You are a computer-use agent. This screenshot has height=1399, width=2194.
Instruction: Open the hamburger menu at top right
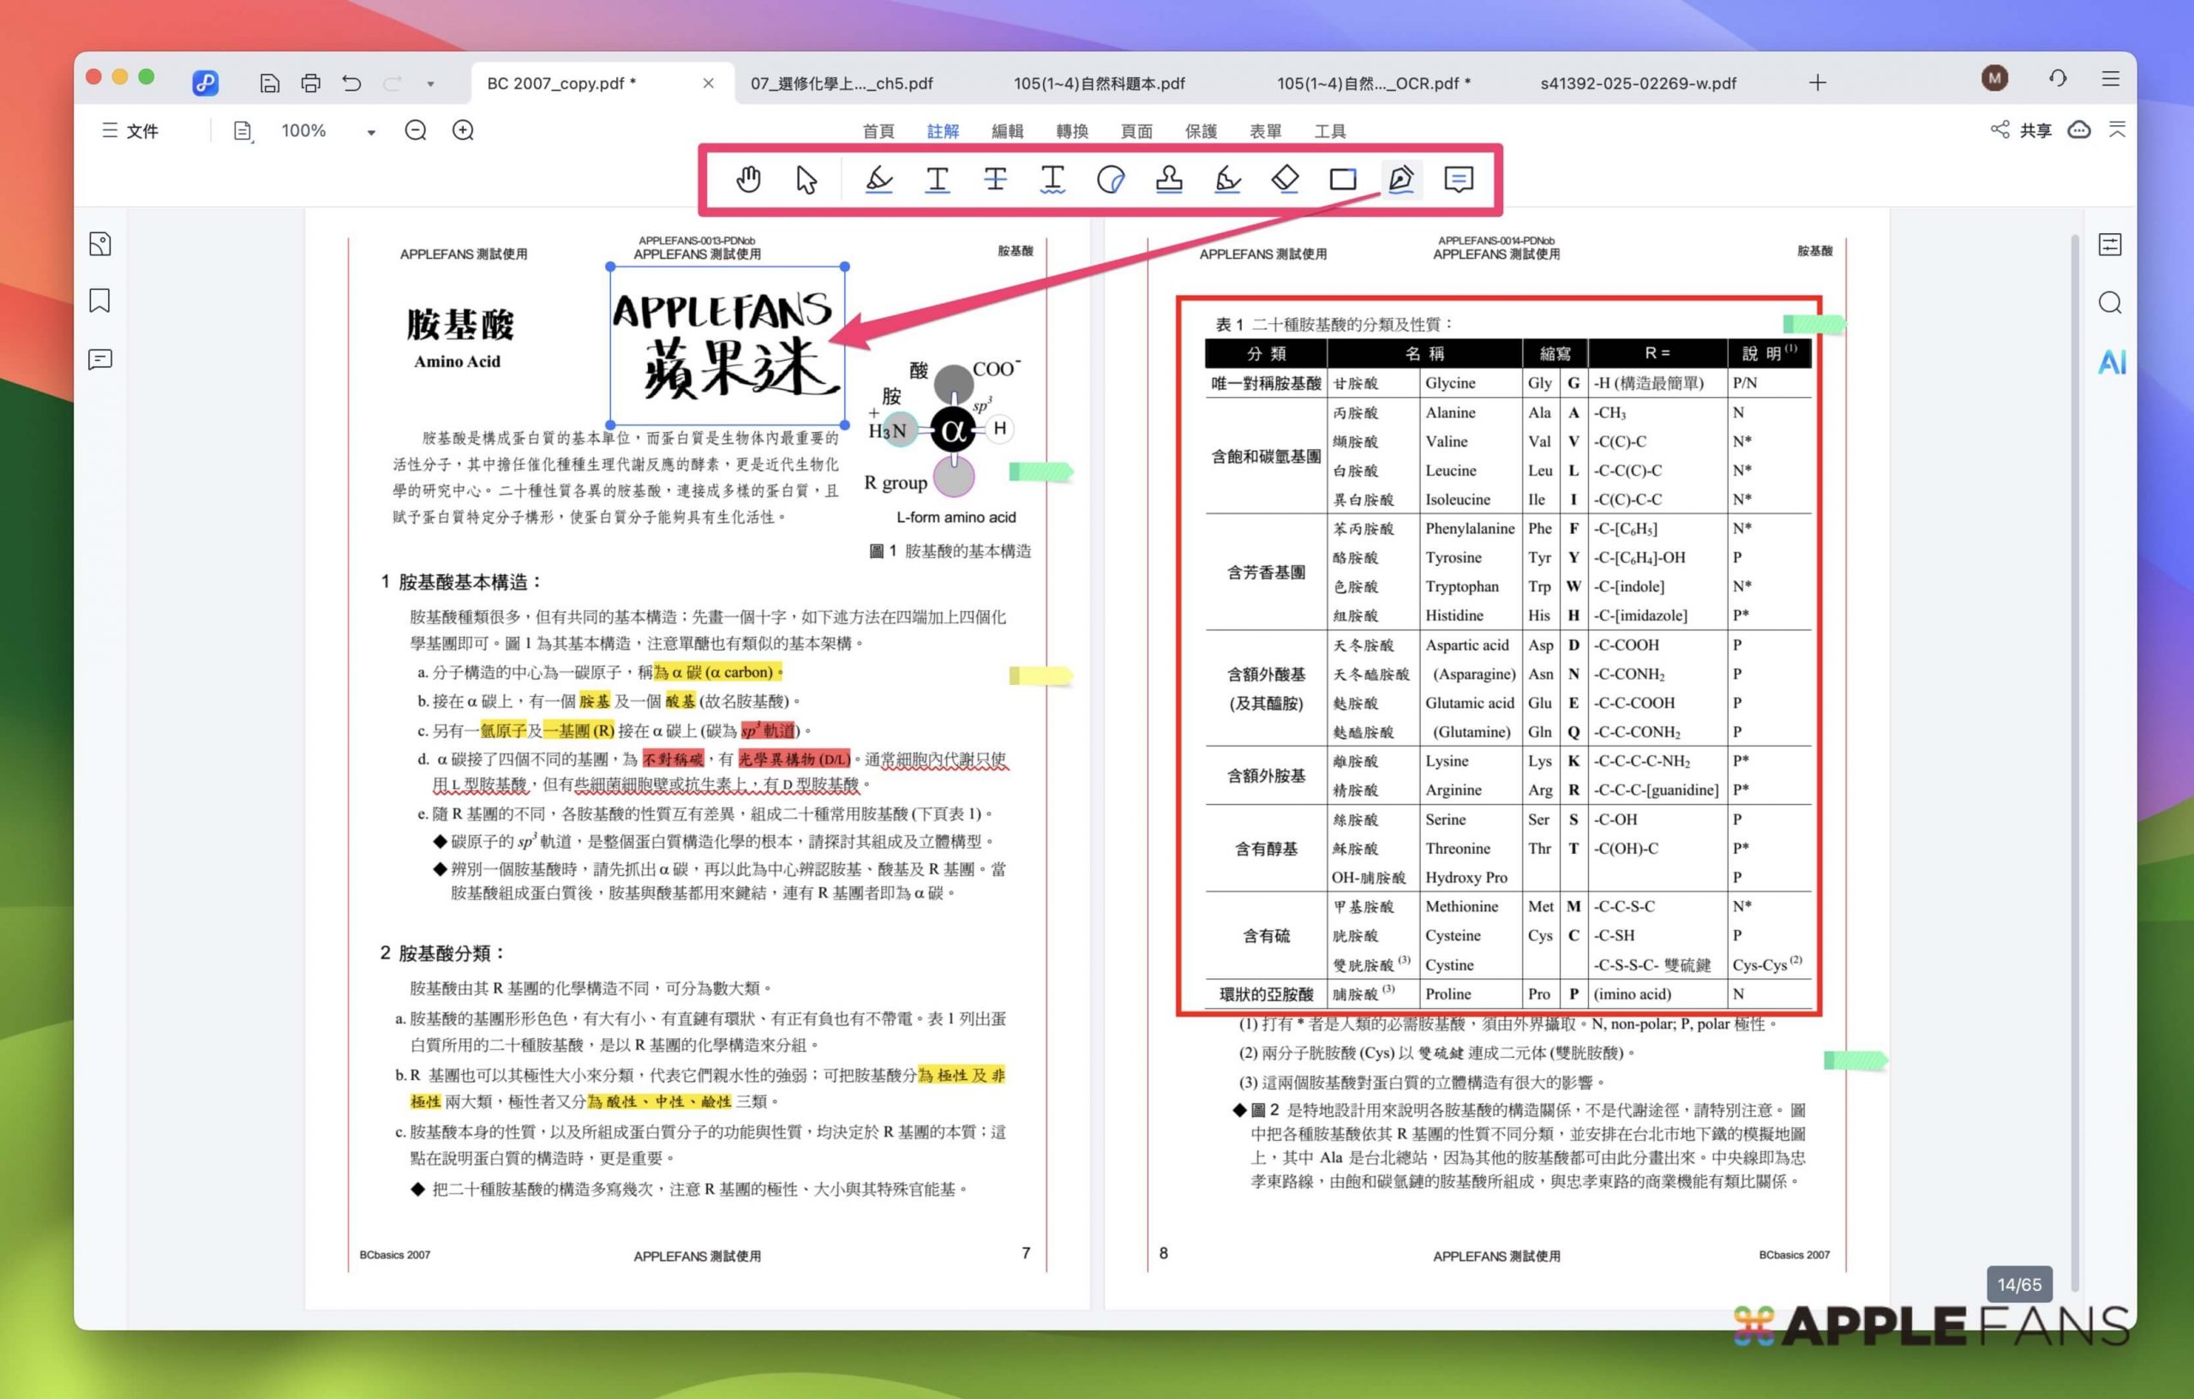point(2111,79)
